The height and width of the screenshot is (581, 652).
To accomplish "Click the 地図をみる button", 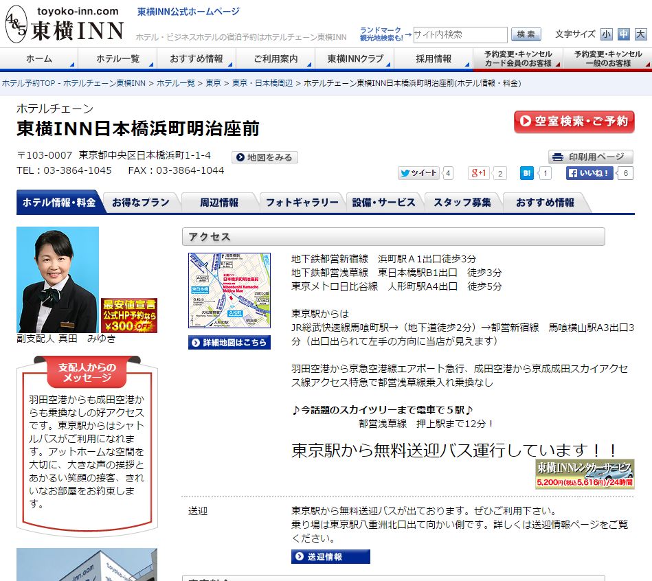I will pyautogui.click(x=265, y=157).
